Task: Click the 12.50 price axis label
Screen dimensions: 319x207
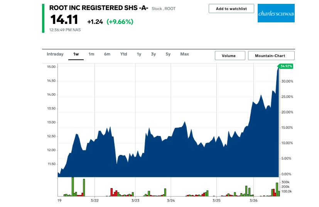Action: (x=51, y=136)
